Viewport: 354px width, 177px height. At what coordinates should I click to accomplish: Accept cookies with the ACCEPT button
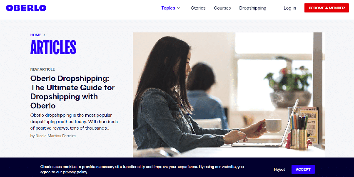(303, 170)
